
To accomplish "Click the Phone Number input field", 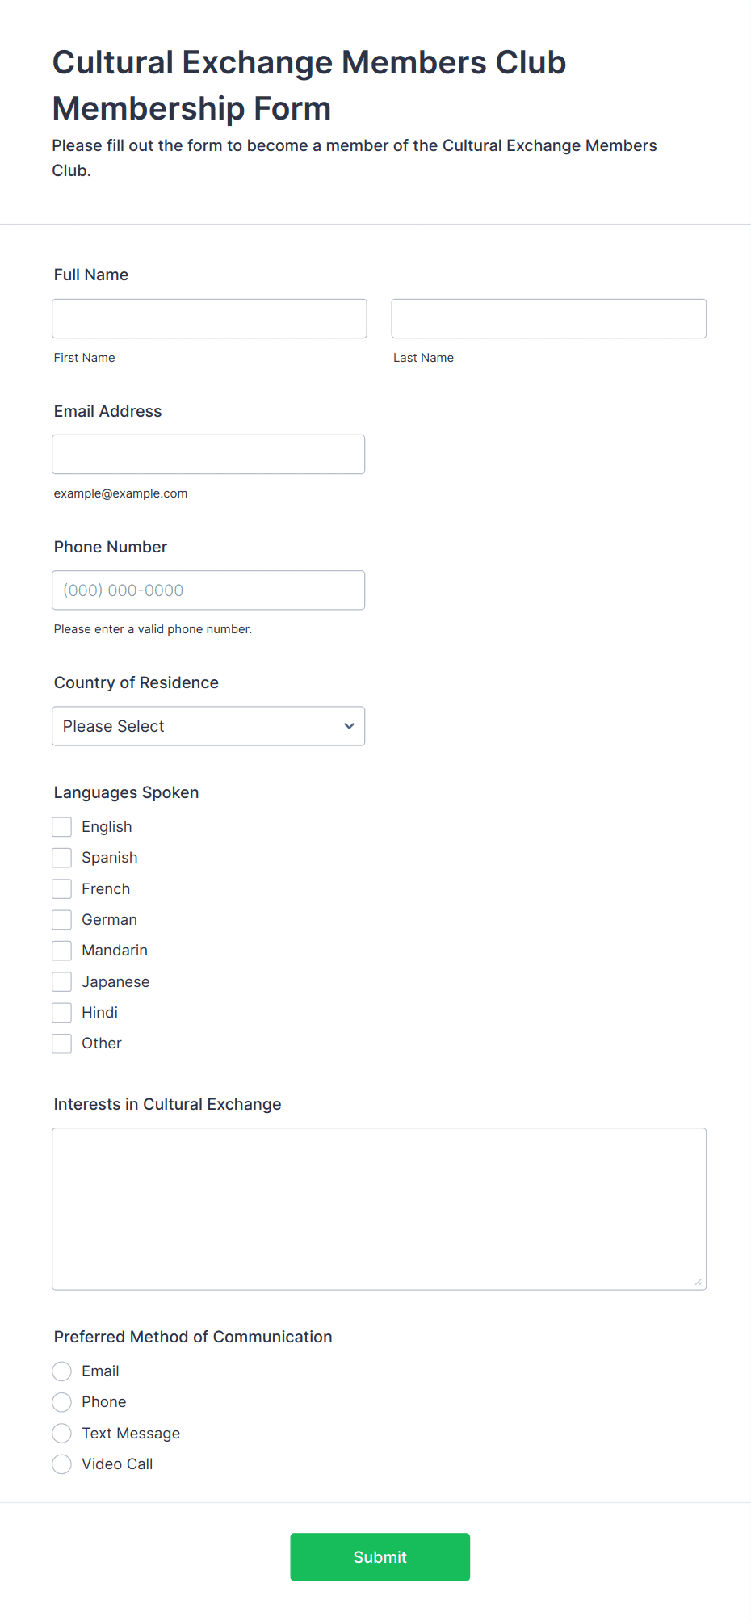I will [x=208, y=590].
